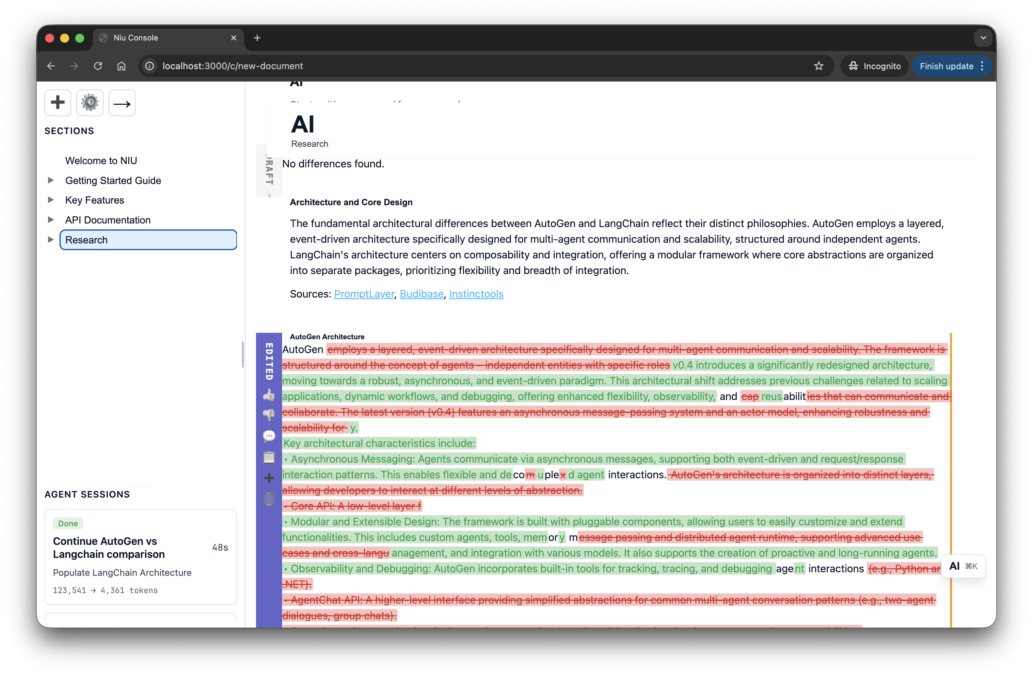1033x676 pixels.
Task: Expand the Key Features section
Action: point(51,200)
